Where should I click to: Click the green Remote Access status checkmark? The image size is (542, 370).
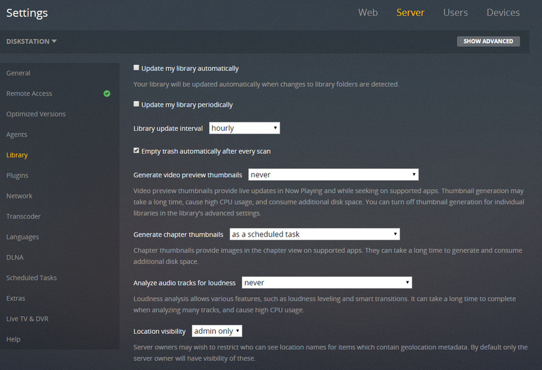[x=106, y=94]
